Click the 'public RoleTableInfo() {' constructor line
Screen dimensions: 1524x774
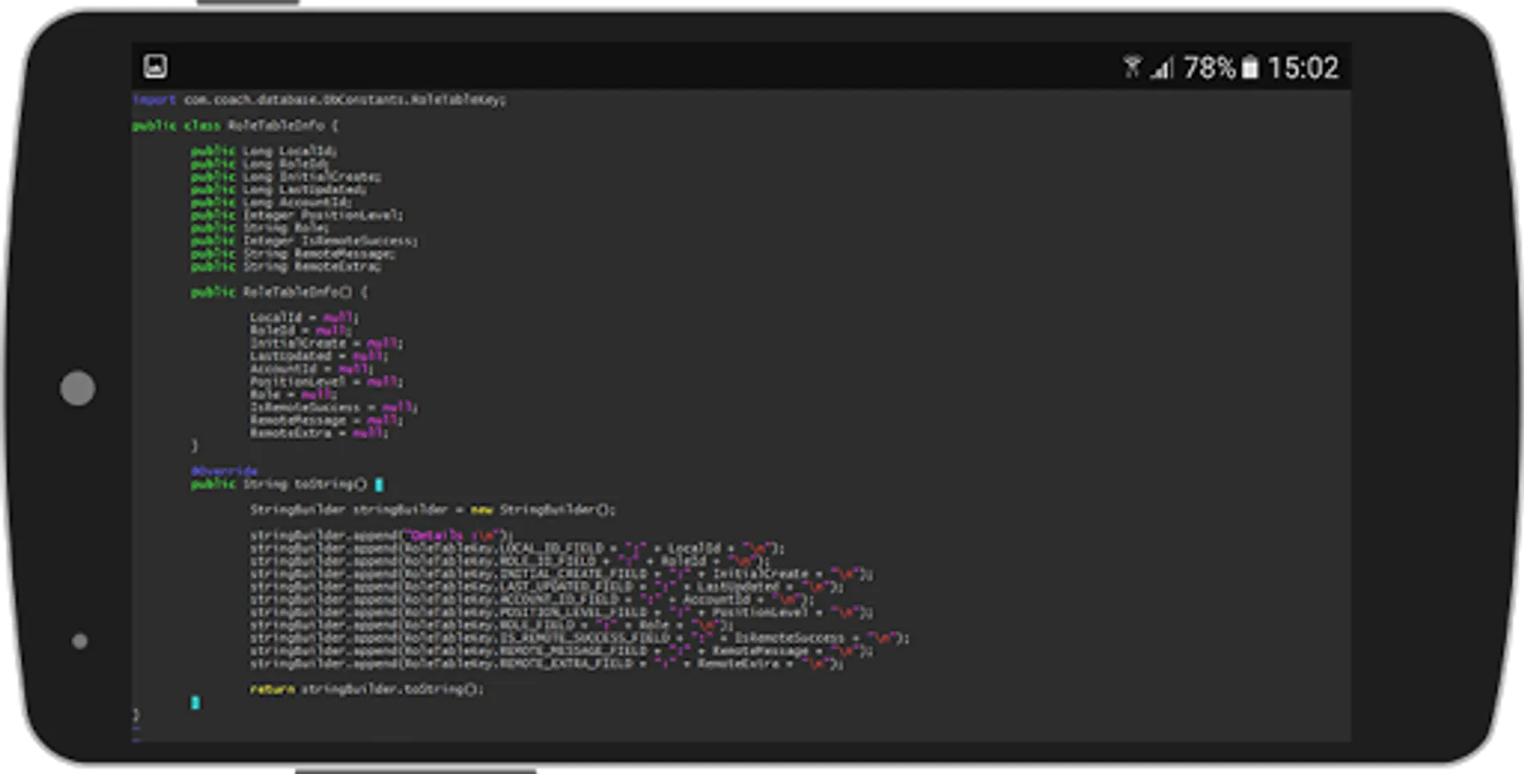(280, 292)
